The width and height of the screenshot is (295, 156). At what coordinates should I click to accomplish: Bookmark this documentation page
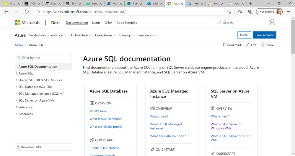coord(232,45)
